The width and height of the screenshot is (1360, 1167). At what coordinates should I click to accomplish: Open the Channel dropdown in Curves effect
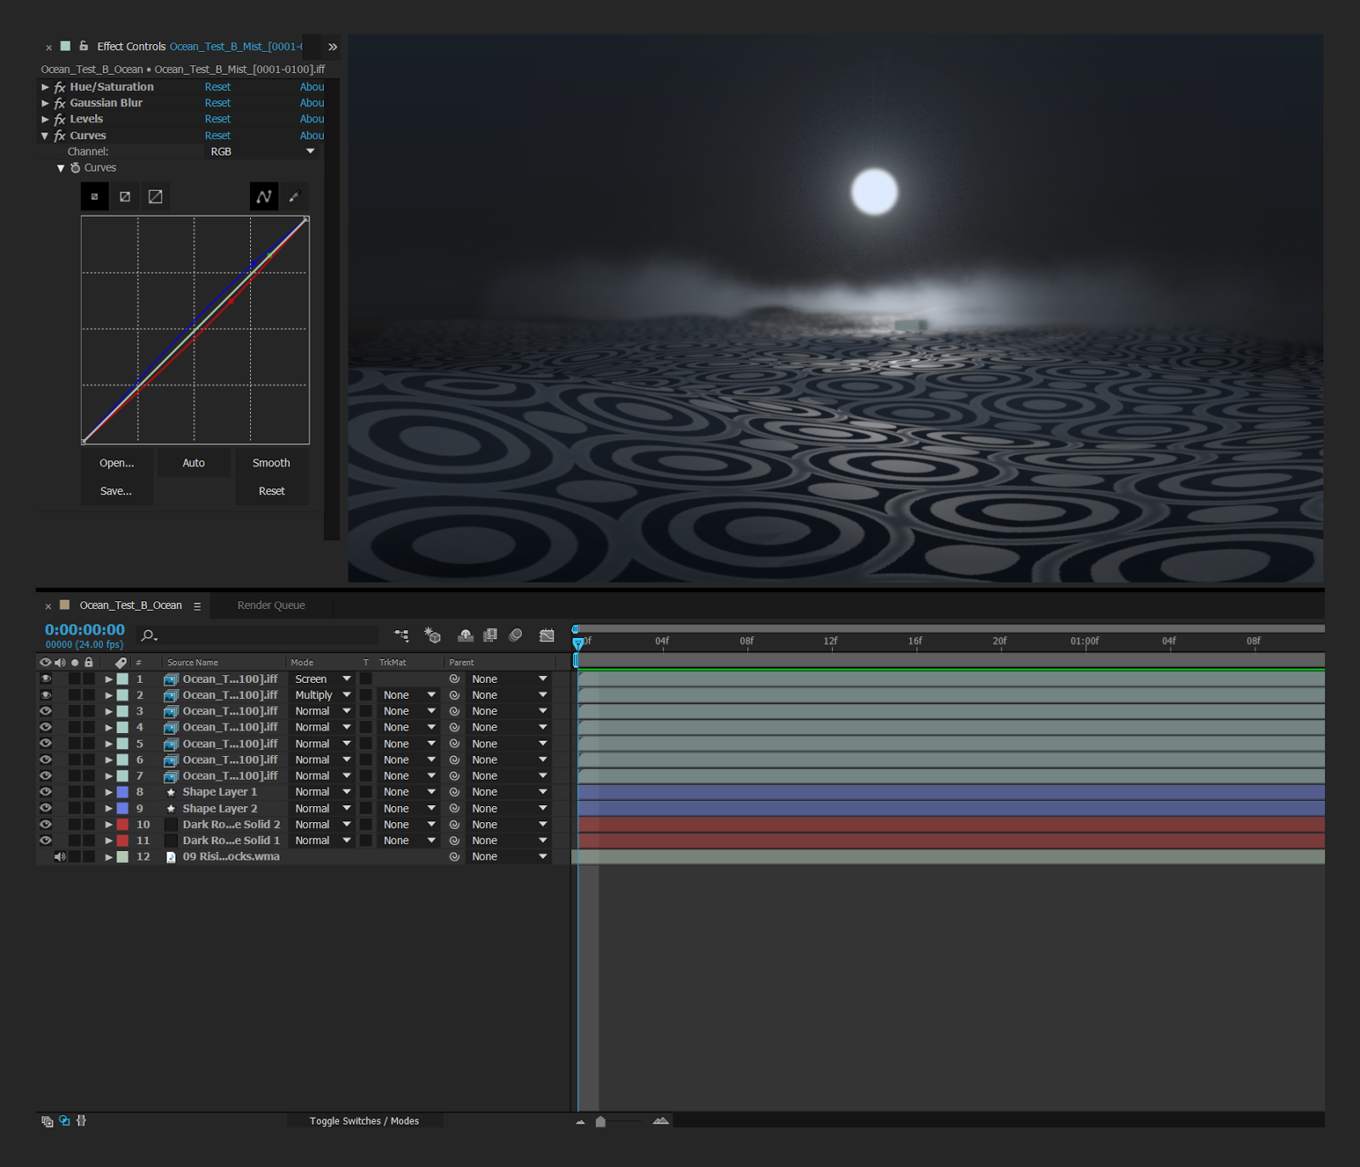pos(259,151)
